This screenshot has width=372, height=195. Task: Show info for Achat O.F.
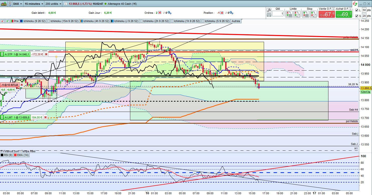point(350,9)
